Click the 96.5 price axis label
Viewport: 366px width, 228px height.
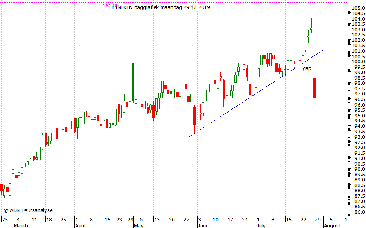[x=360, y=99]
